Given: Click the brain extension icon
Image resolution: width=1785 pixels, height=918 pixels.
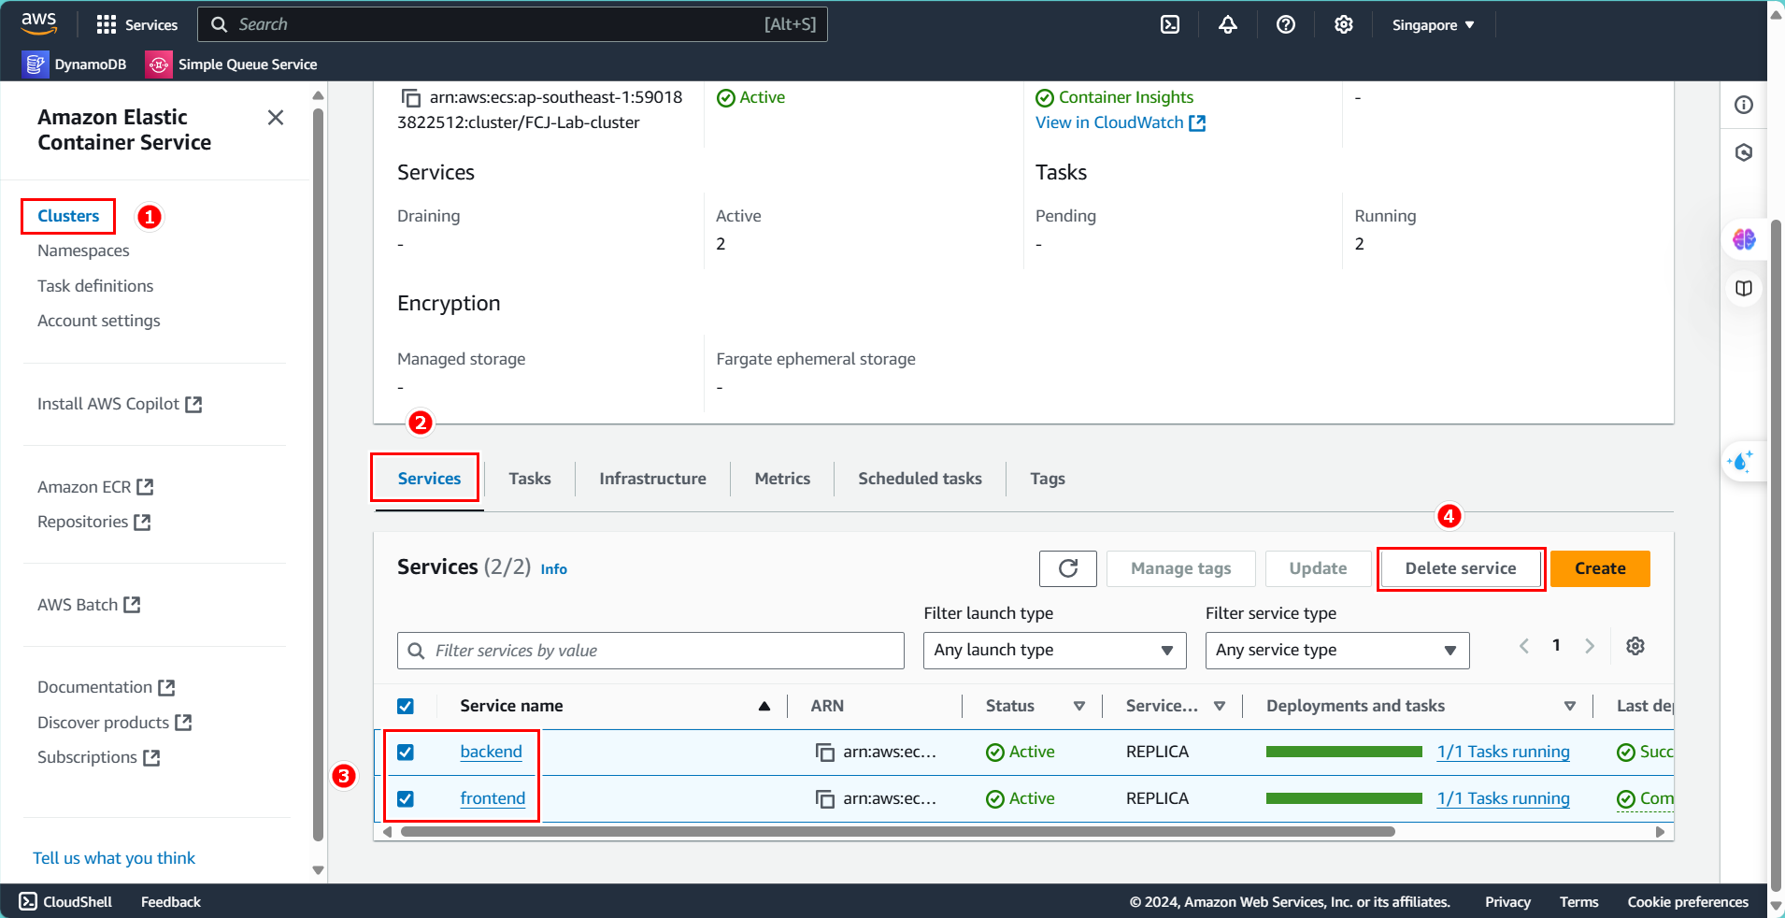Looking at the screenshot, I should (x=1744, y=239).
